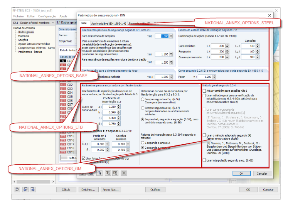Click the spinner for curve a value 0.210

119,106
